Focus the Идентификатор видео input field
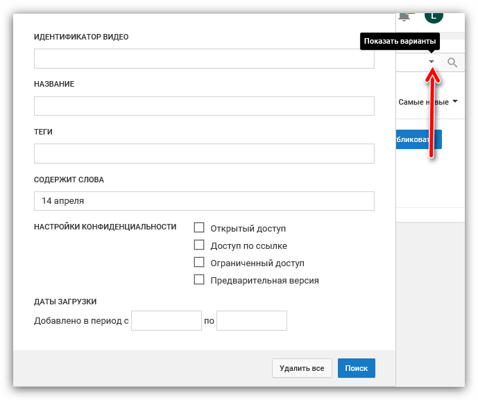Viewport: 478px width, 400px height. (x=204, y=58)
